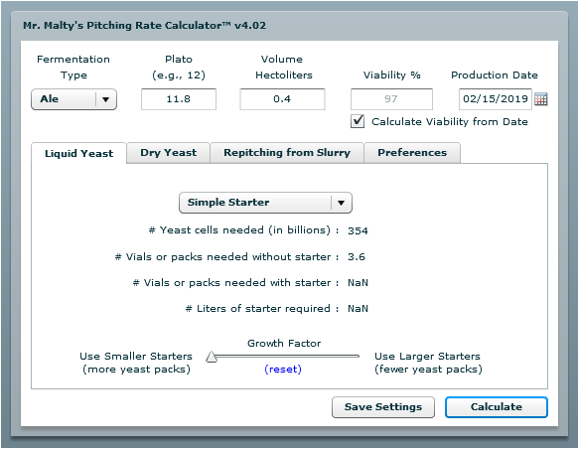The image size is (578, 449).
Task: Click the Calculate Viability from Date label
Action: point(450,121)
